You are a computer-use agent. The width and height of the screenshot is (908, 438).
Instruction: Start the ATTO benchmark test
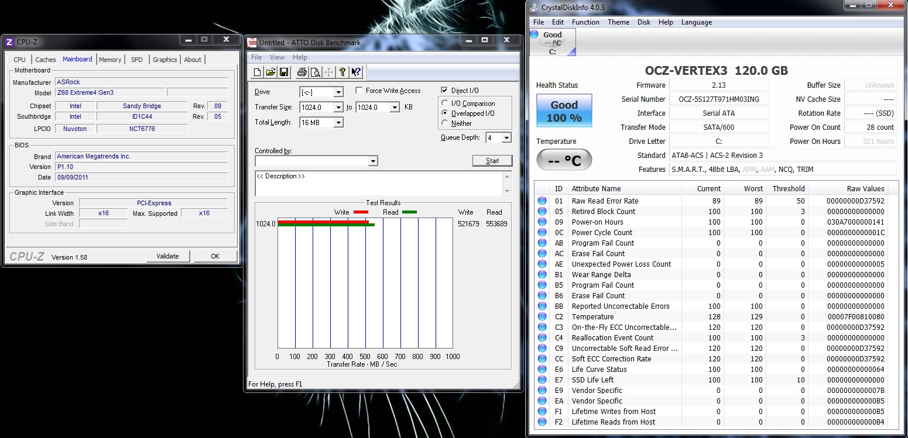(492, 161)
